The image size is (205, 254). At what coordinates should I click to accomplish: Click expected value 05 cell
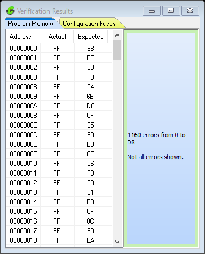coord(90,125)
